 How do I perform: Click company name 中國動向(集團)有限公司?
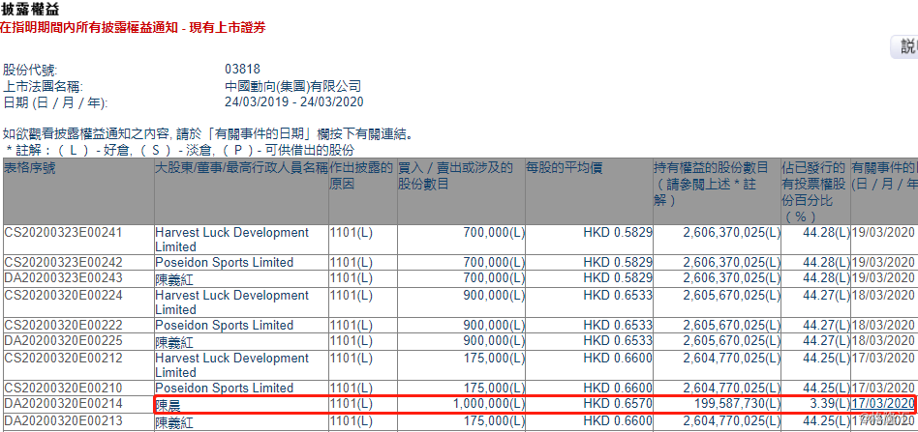tap(293, 86)
